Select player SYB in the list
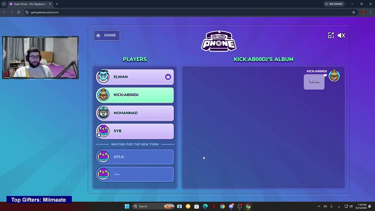This screenshot has width=375, height=211. coord(135,131)
